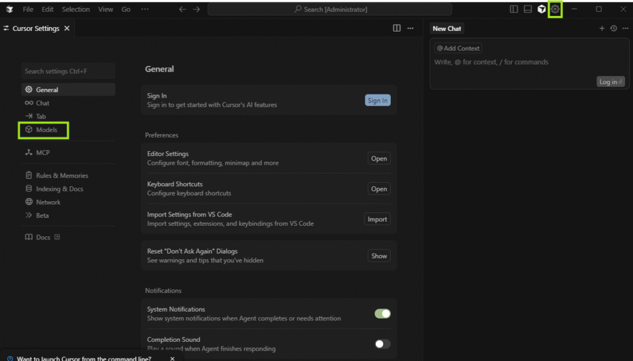The image size is (633, 361).
Task: Open chat panel more actions ellipsis
Action: click(624, 28)
